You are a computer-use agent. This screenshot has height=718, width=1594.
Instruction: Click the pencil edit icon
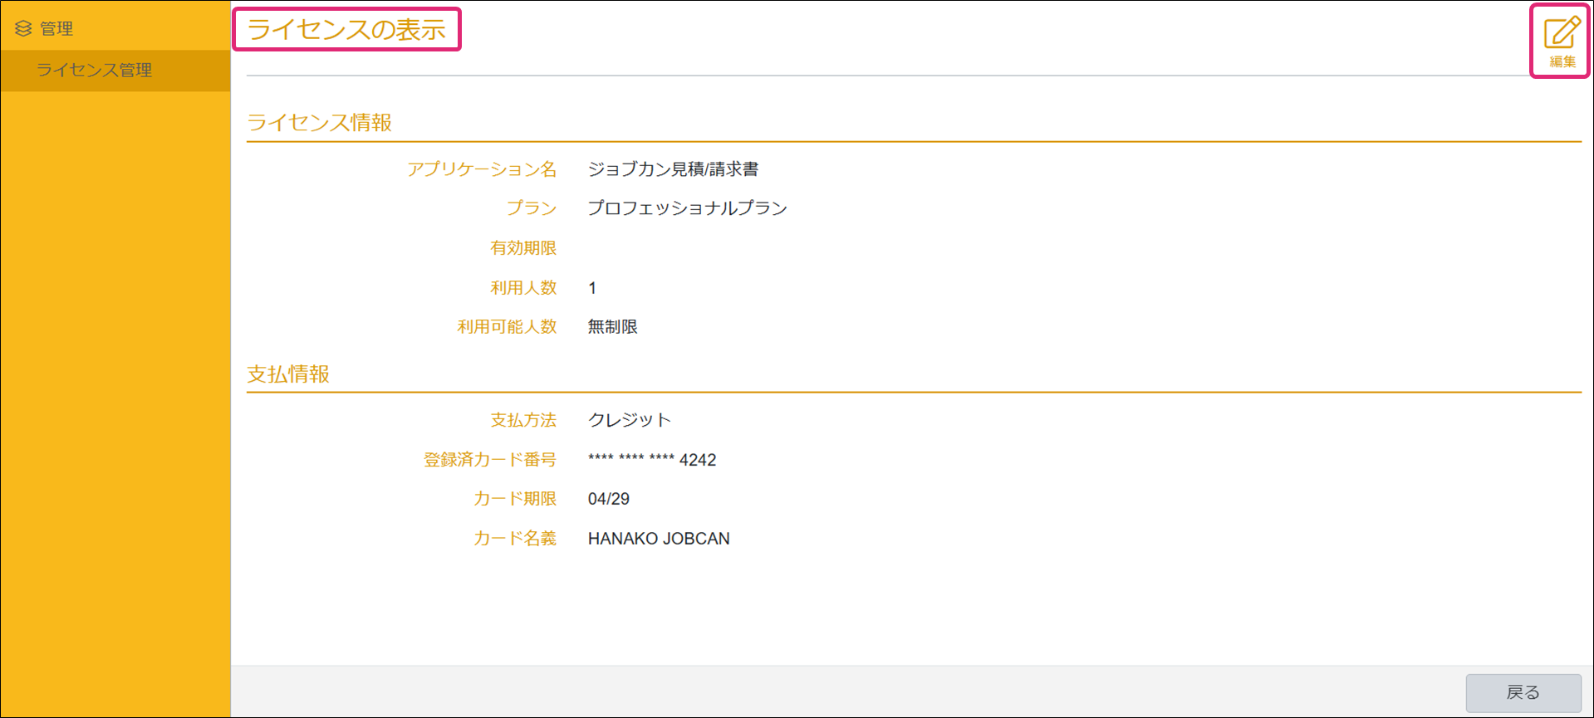tap(1561, 35)
